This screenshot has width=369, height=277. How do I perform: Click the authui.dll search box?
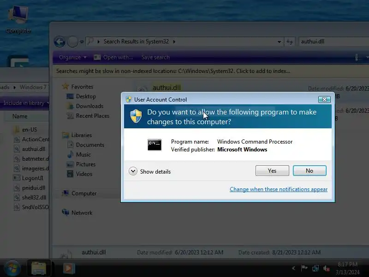click(x=333, y=42)
